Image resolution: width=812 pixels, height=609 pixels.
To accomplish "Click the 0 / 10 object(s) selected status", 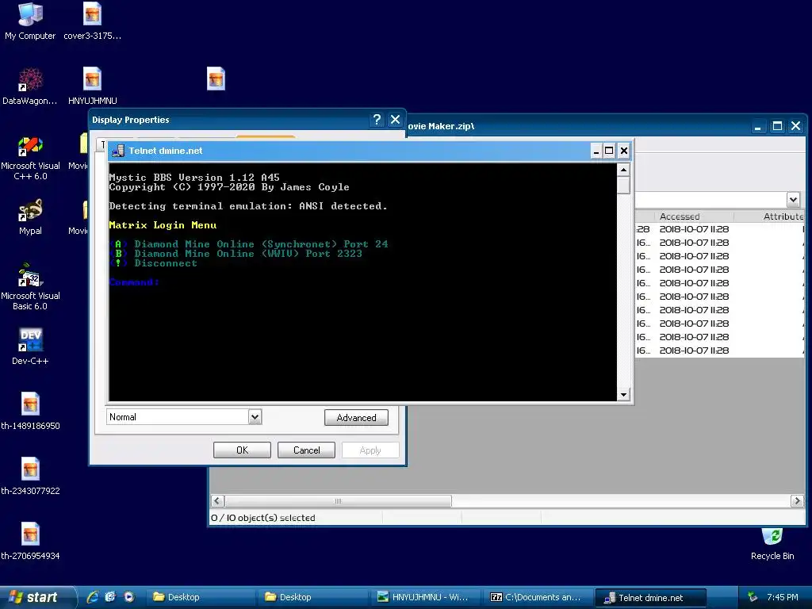I will click(x=263, y=518).
